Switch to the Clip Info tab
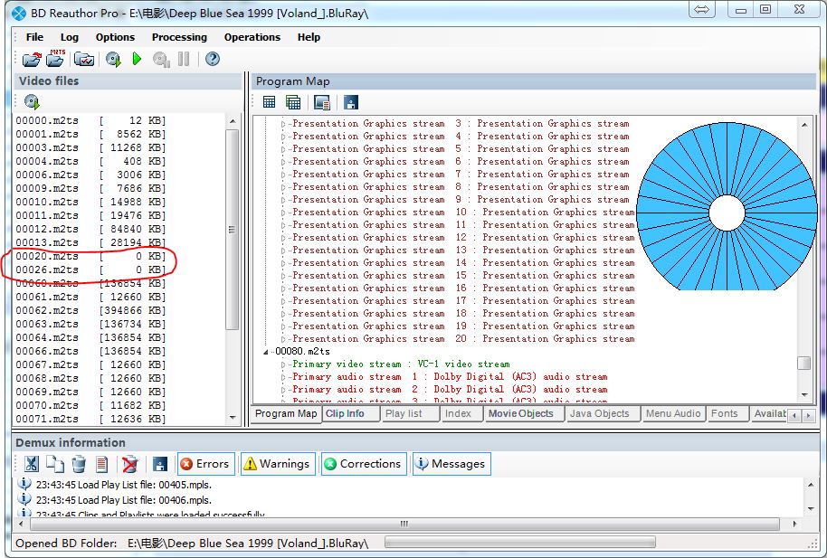 tap(351, 414)
